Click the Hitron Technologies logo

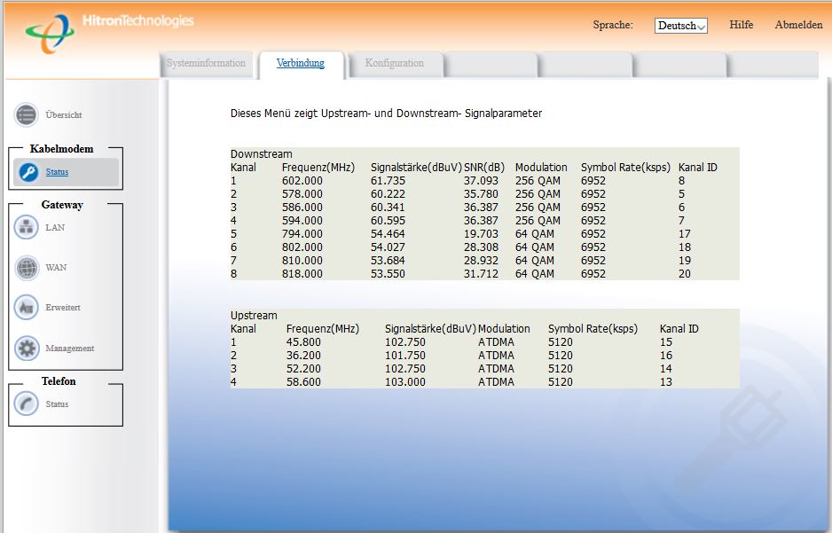pos(108,31)
